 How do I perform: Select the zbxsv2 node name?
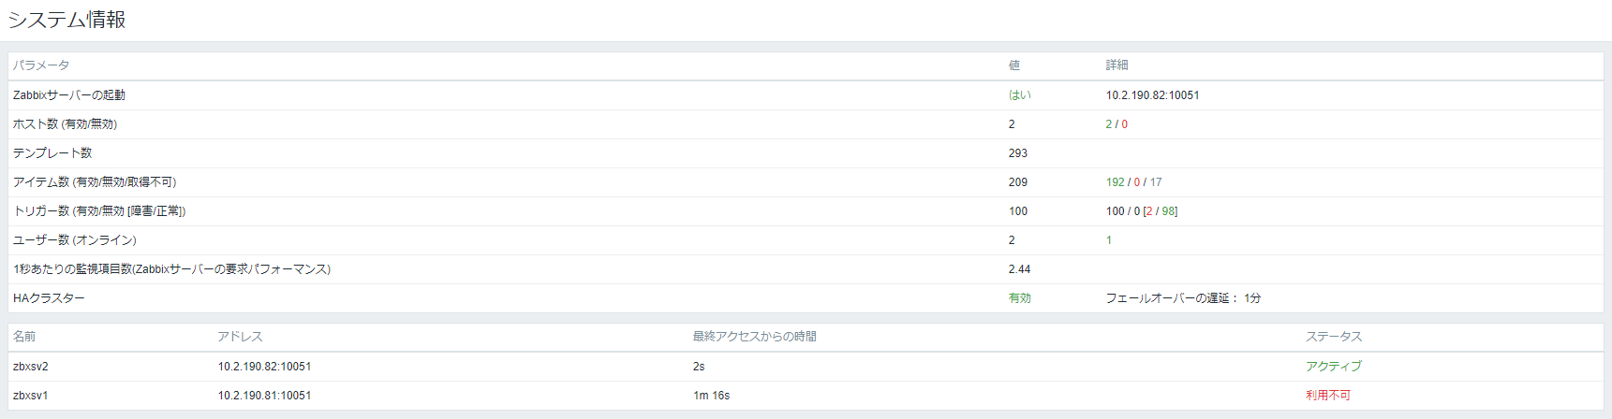31,367
